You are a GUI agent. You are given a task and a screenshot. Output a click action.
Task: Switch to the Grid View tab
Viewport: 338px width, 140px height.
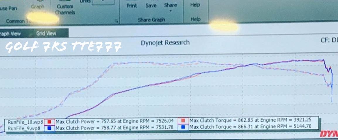[46, 33]
